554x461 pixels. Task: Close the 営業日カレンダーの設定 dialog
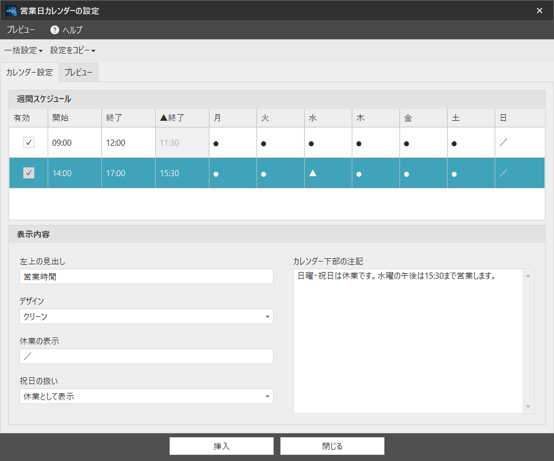pyautogui.click(x=539, y=11)
